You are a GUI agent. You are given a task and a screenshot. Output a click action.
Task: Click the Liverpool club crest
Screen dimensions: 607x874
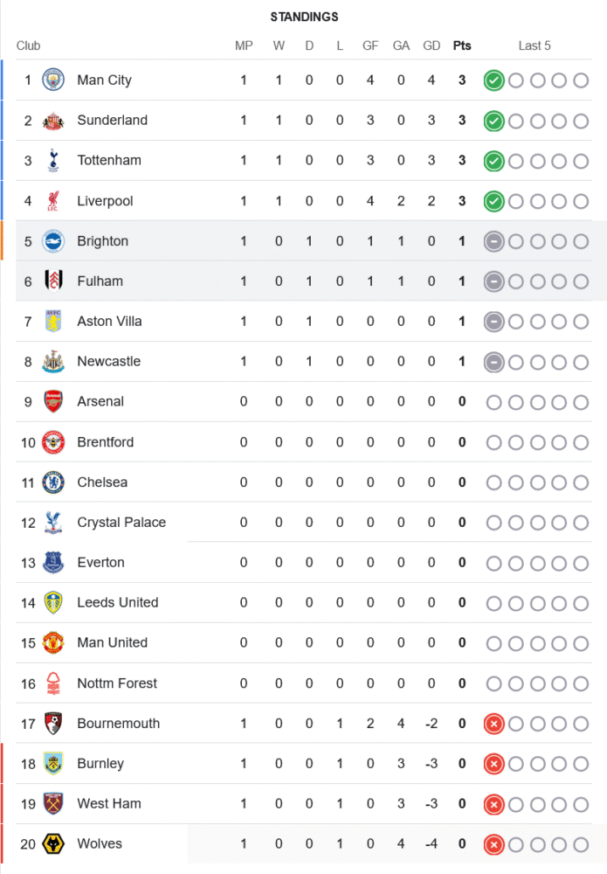pos(54,201)
